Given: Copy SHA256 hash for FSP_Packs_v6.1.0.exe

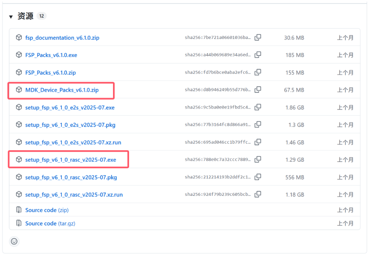Looking at the screenshot, I should pyautogui.click(x=258, y=55).
